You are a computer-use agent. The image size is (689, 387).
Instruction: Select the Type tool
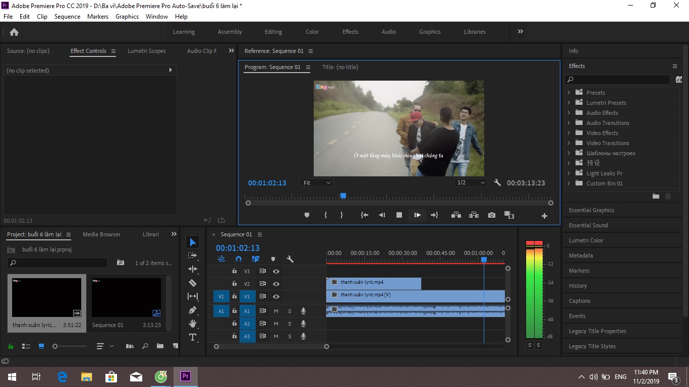pos(193,337)
